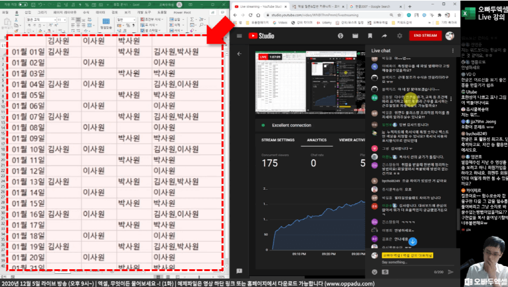508x287 pixels.
Task: Open search magnifier in Excel title bar
Action: pos(149,4)
